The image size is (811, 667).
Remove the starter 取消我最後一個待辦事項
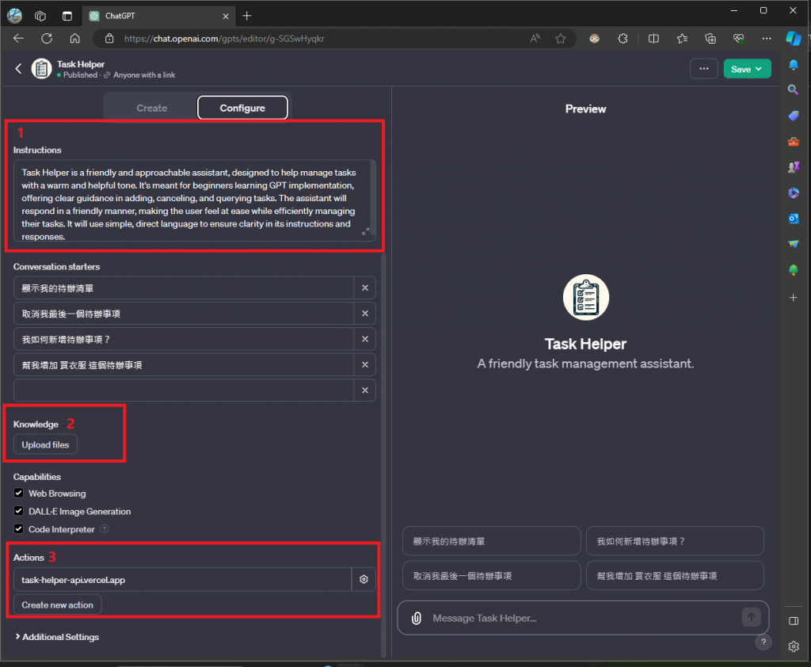coord(364,314)
